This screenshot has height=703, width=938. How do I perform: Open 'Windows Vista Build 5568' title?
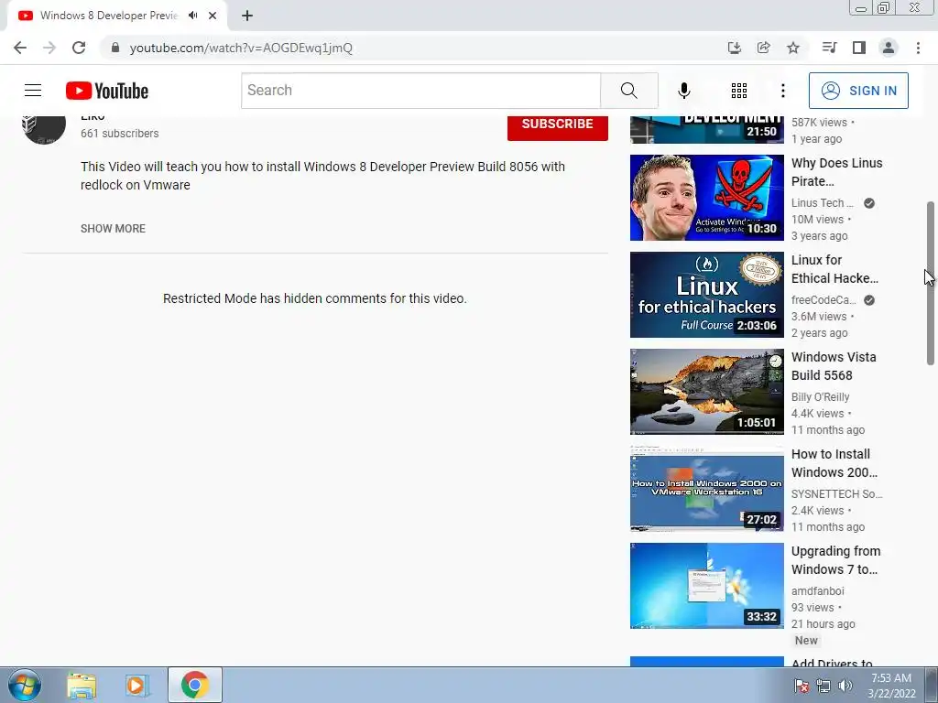(834, 366)
